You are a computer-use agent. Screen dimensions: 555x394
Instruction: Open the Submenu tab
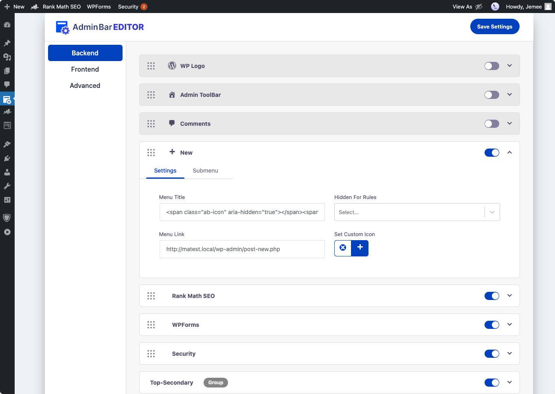[205, 171]
